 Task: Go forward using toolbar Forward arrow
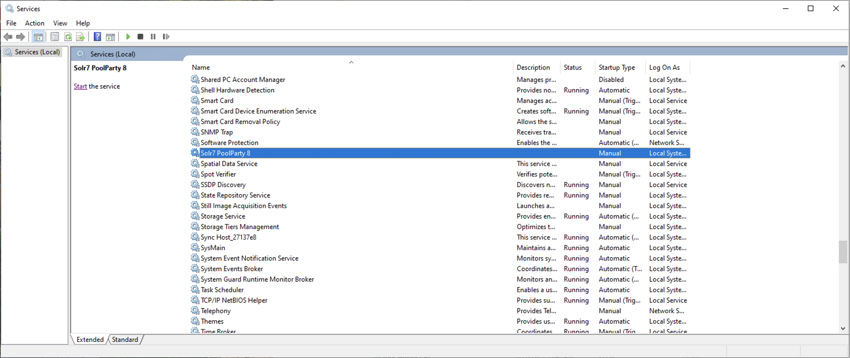(x=21, y=37)
